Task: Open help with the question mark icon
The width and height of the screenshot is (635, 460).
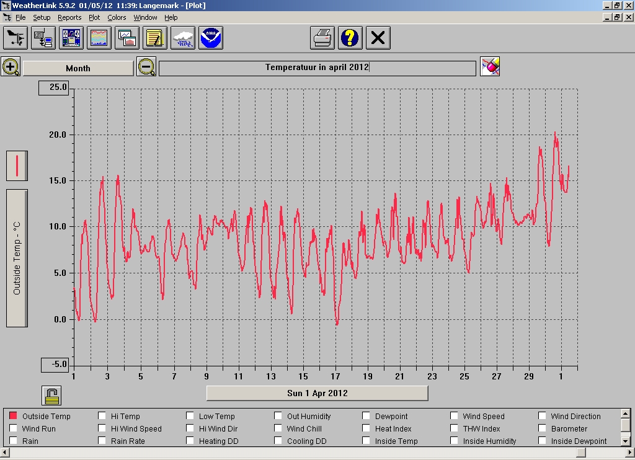Action: pos(350,38)
